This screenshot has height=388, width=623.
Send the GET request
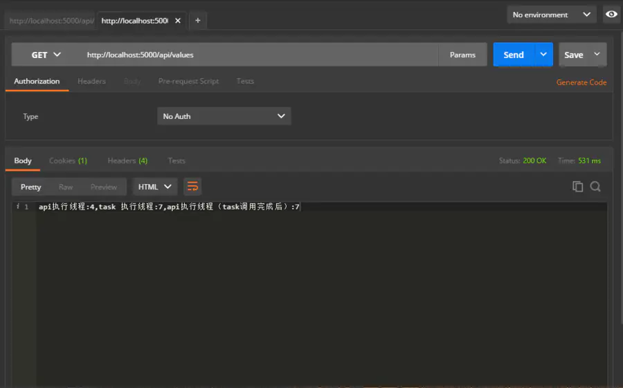click(514, 55)
